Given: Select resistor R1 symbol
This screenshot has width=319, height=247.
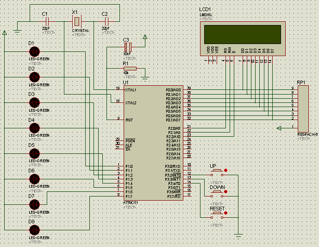Looking at the screenshot, I should (x=130, y=69).
